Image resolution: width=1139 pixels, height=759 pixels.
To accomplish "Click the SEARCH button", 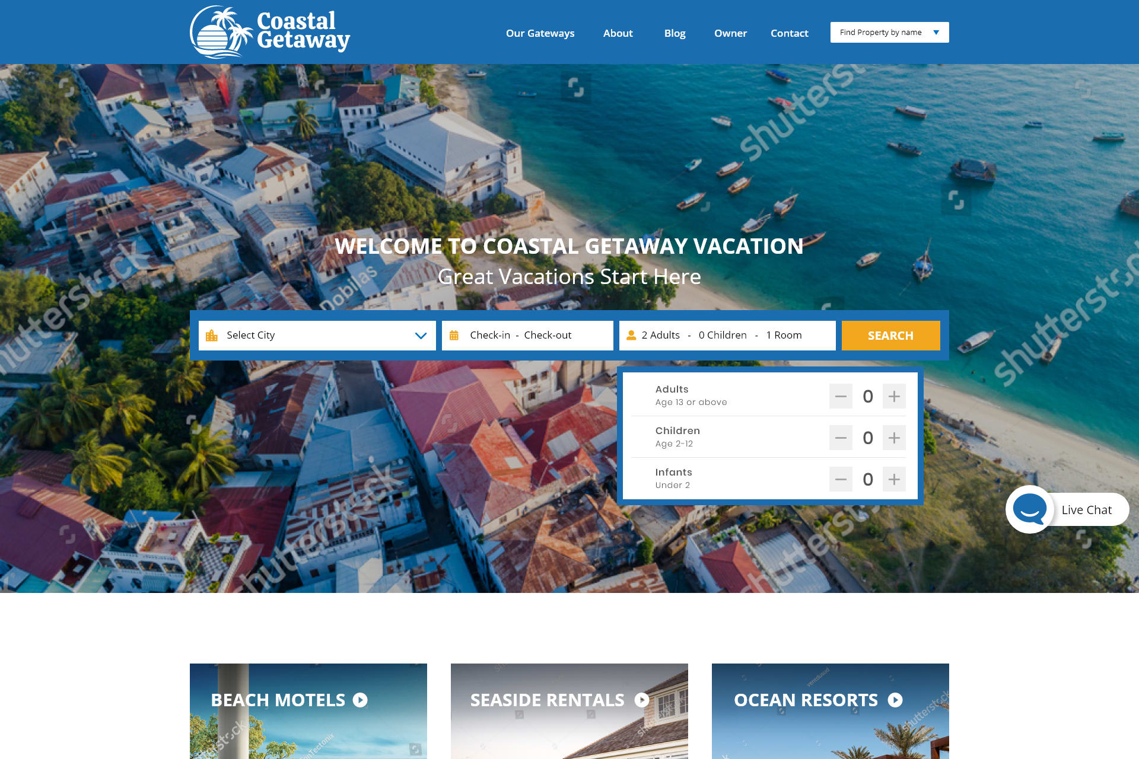I will [890, 334].
